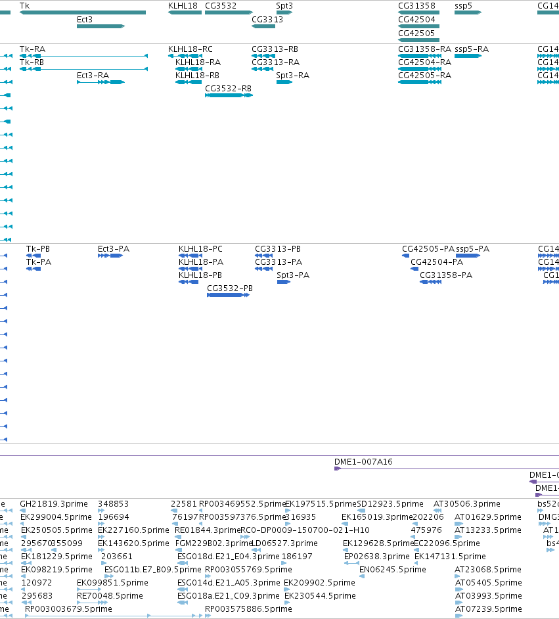
Task: Select the CG3532 gene name
Action: pyautogui.click(x=221, y=6)
